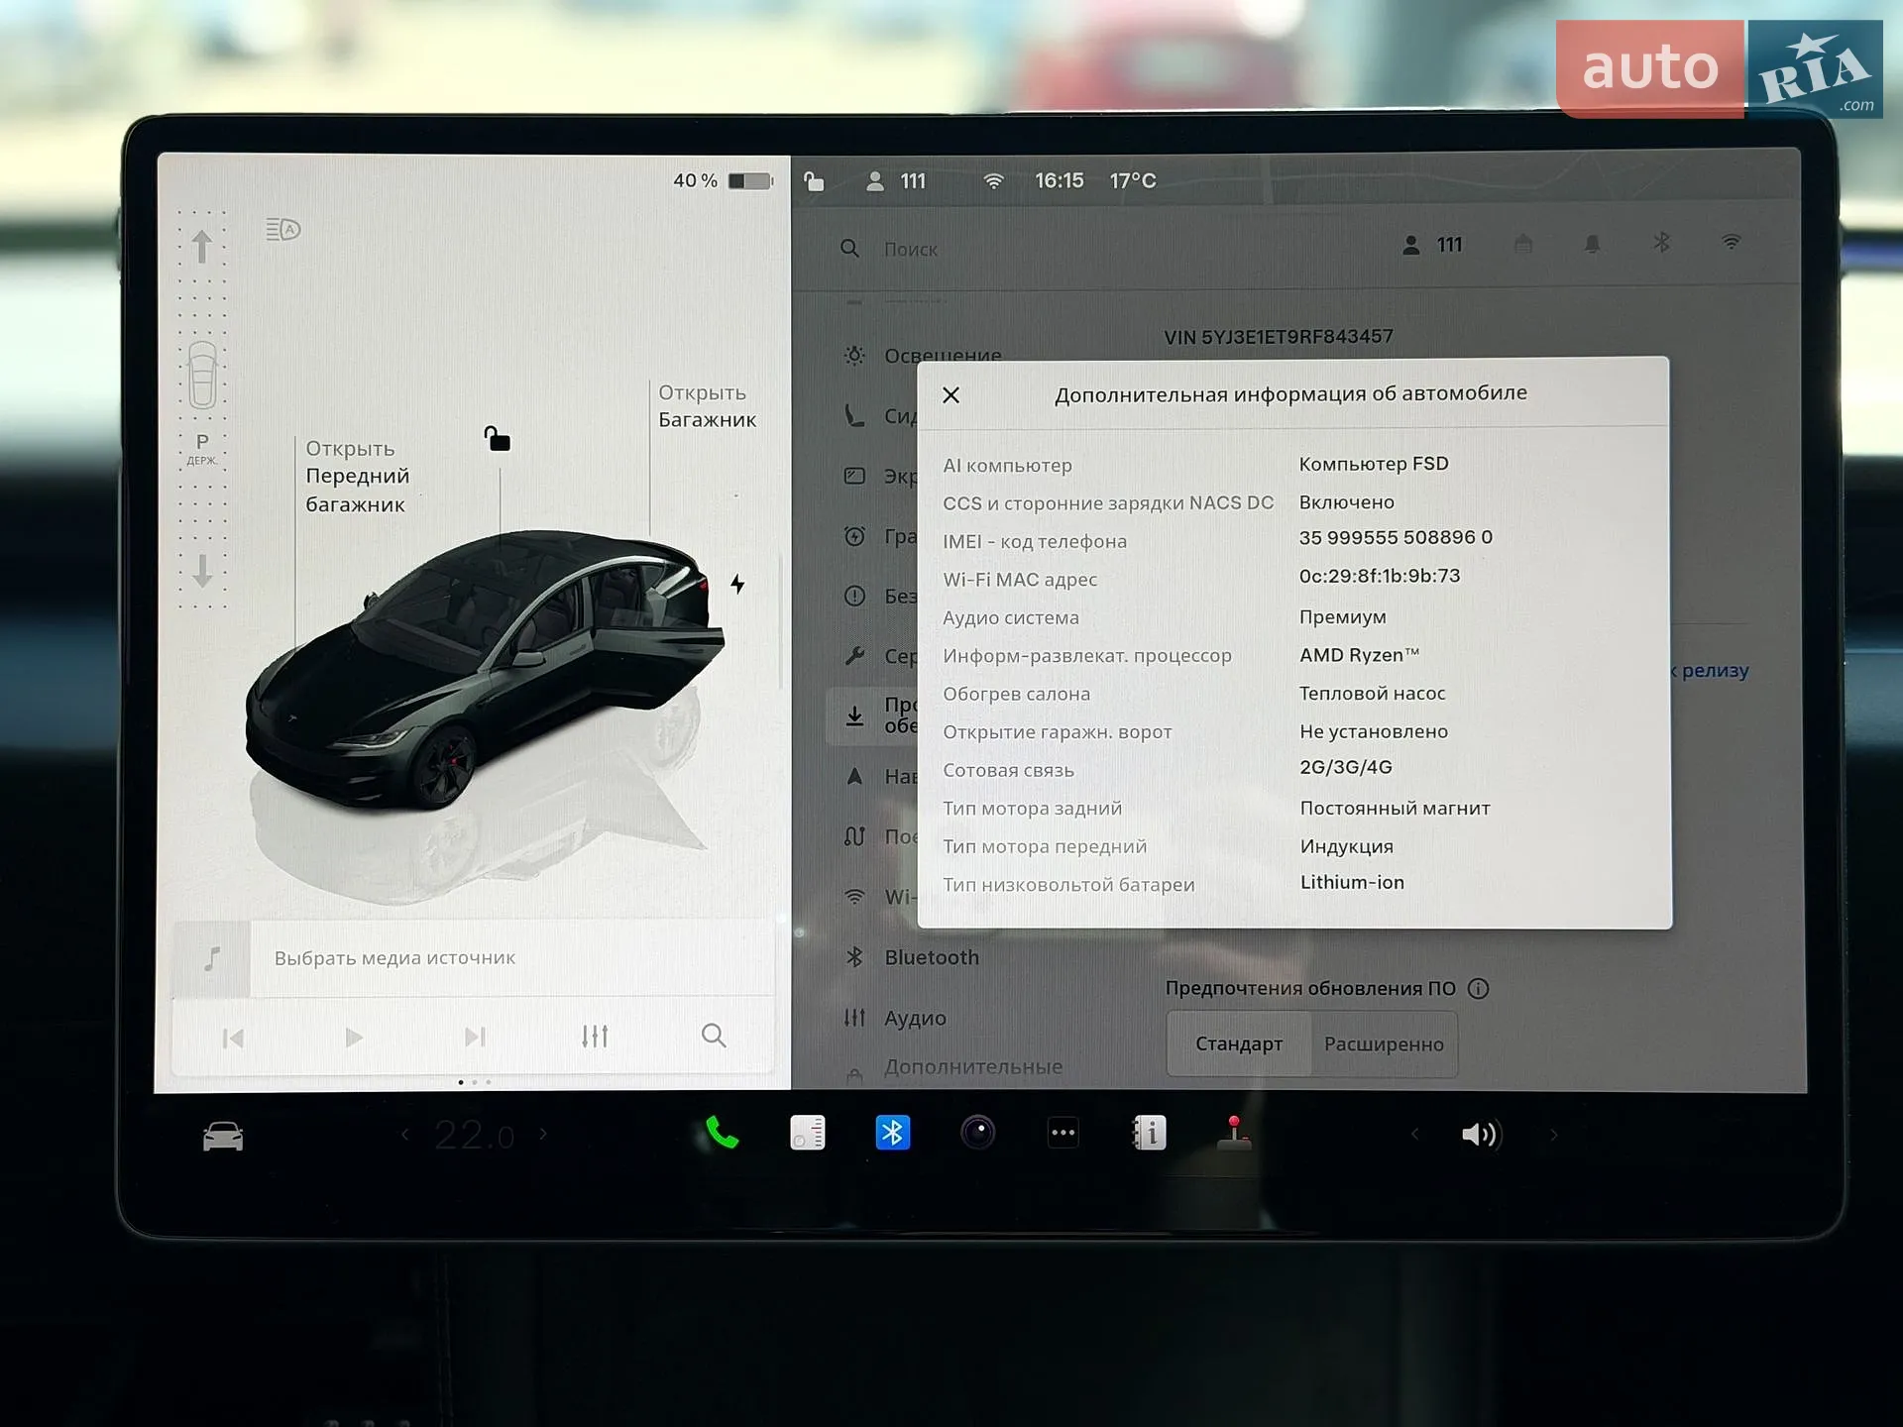Tap the auto high beam headlight icon
1903x1427 pixels.
283,230
